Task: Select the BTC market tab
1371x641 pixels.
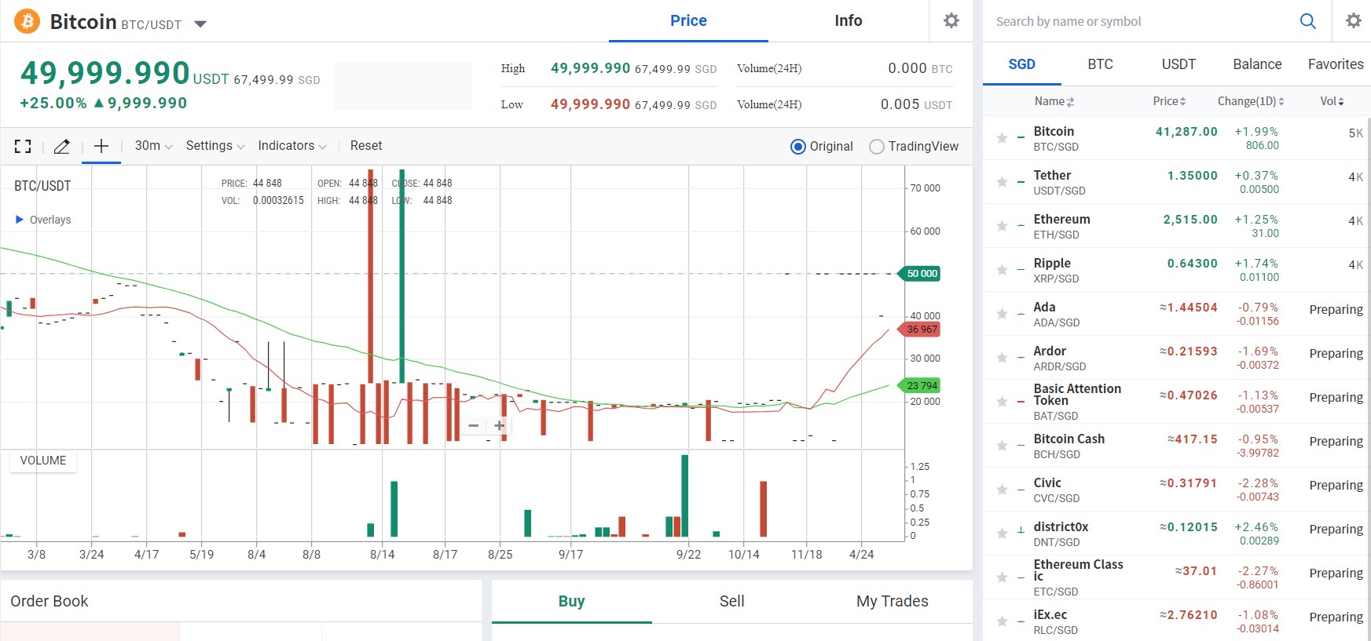Action: (x=1101, y=64)
